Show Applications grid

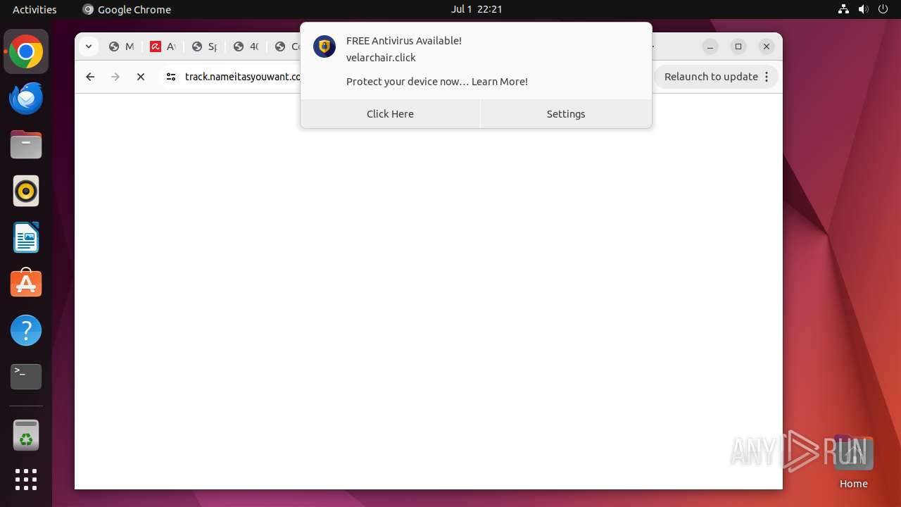[26, 480]
